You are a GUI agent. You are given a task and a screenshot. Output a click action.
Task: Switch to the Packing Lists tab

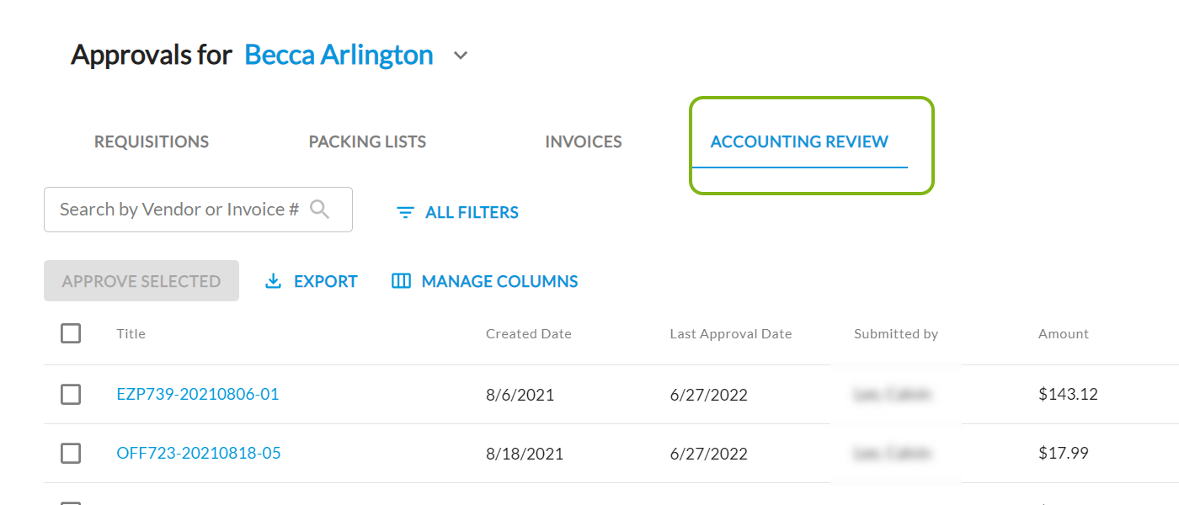tap(367, 141)
